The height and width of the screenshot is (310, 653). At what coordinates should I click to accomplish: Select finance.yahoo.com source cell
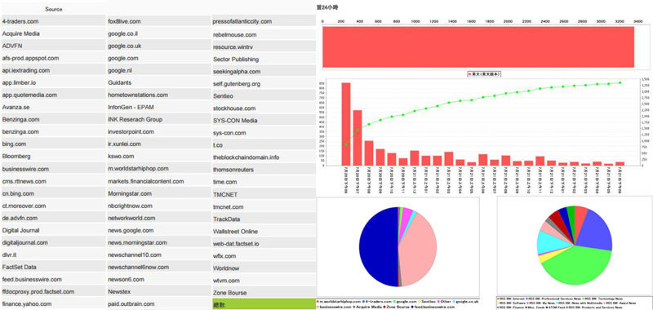coord(53,303)
